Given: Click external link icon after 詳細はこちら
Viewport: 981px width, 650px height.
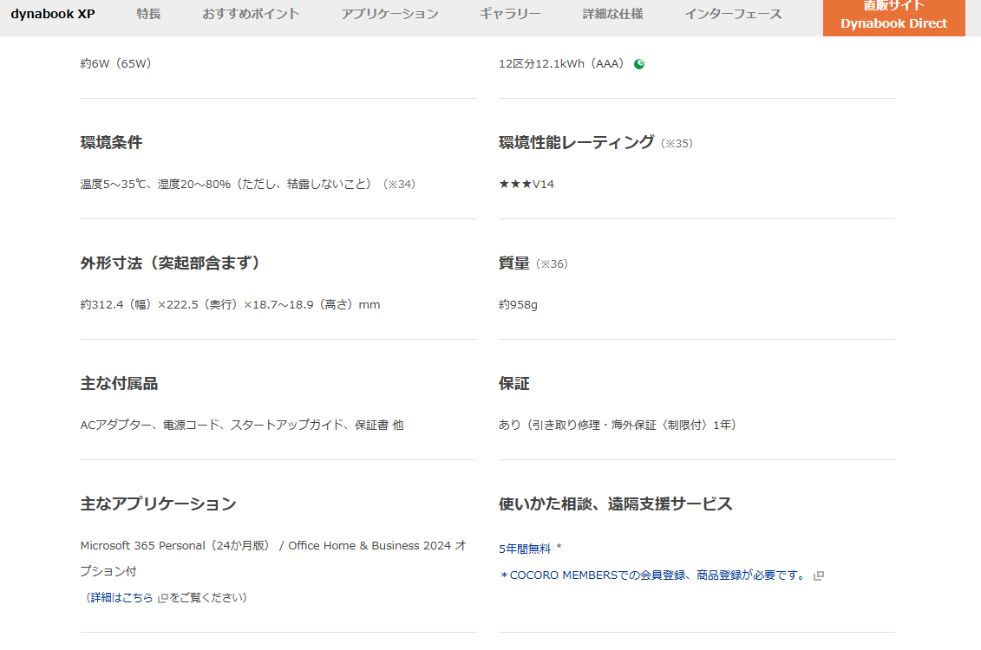Looking at the screenshot, I should 163,598.
